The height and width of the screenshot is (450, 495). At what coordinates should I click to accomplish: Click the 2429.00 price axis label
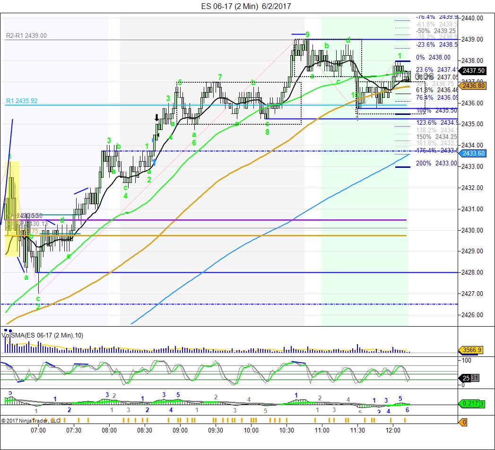tap(472, 251)
